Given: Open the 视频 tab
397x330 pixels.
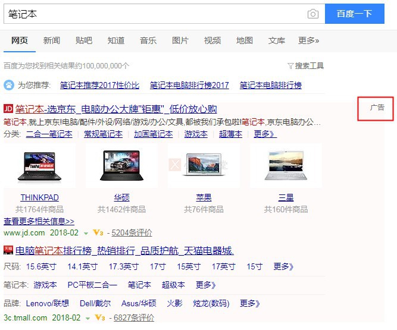Looking at the screenshot, I should [212, 40].
